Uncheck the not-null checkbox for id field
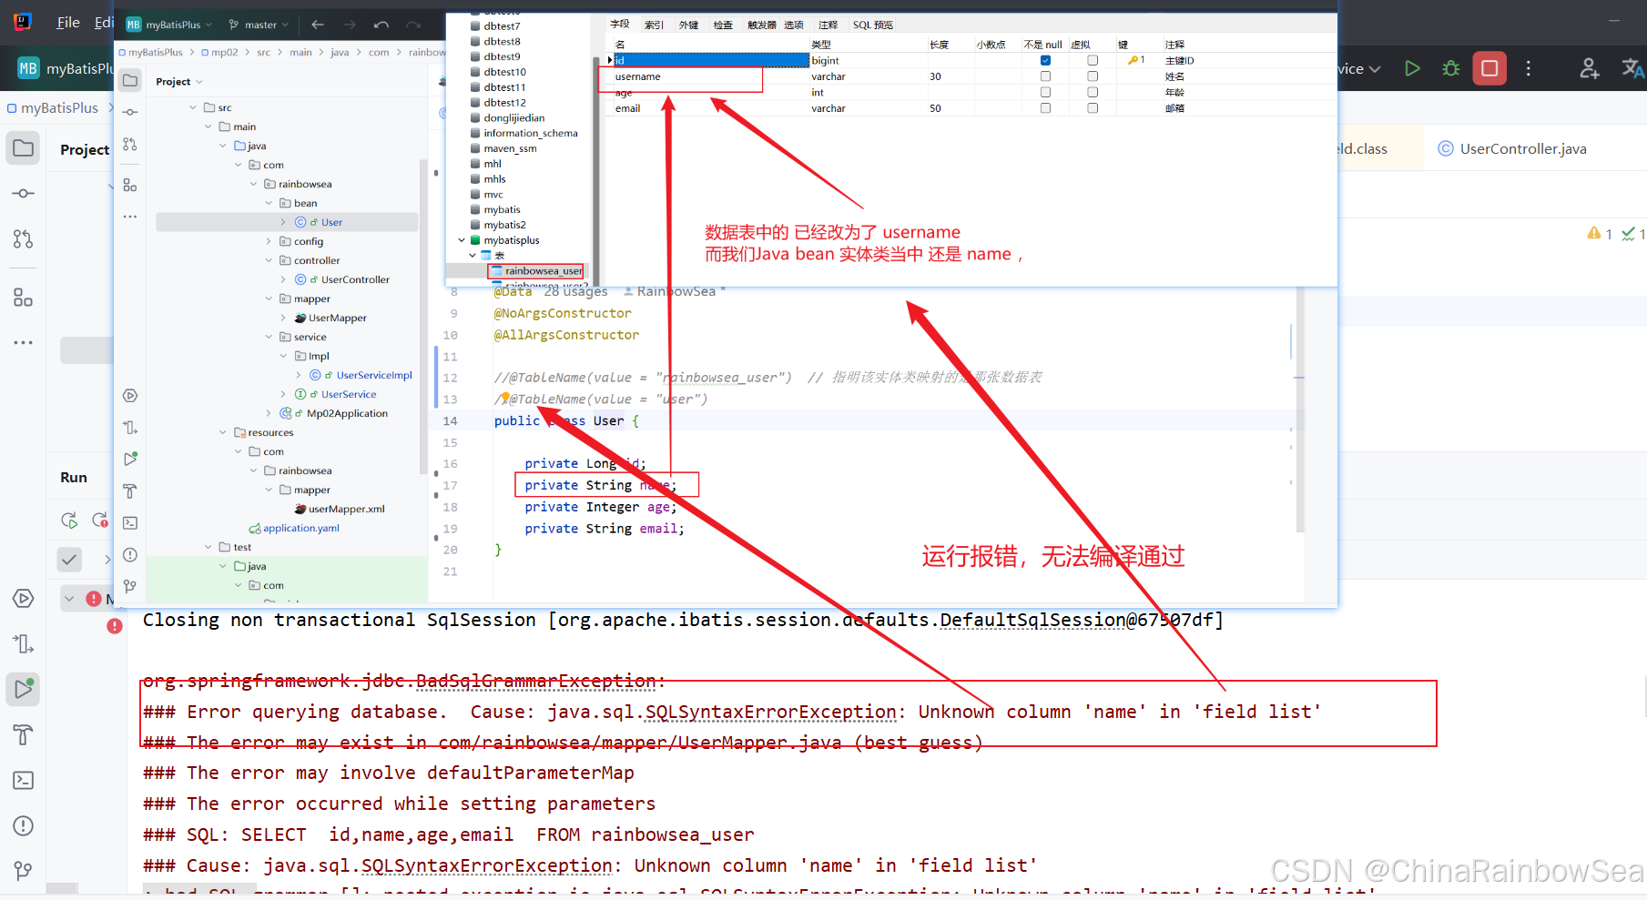This screenshot has height=900, width=1647. pos(1045,60)
